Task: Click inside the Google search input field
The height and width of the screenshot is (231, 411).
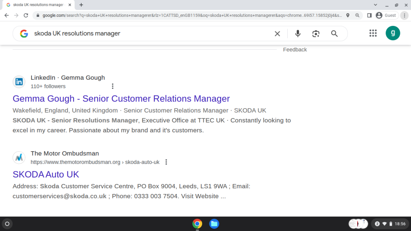Action: [152, 34]
